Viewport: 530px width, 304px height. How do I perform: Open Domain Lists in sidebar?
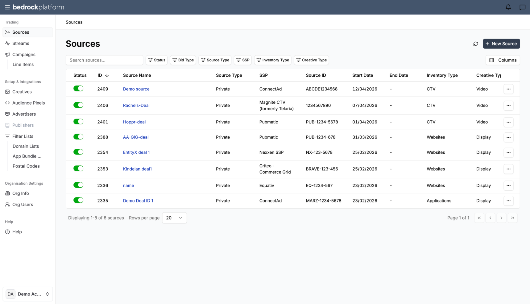(x=26, y=146)
